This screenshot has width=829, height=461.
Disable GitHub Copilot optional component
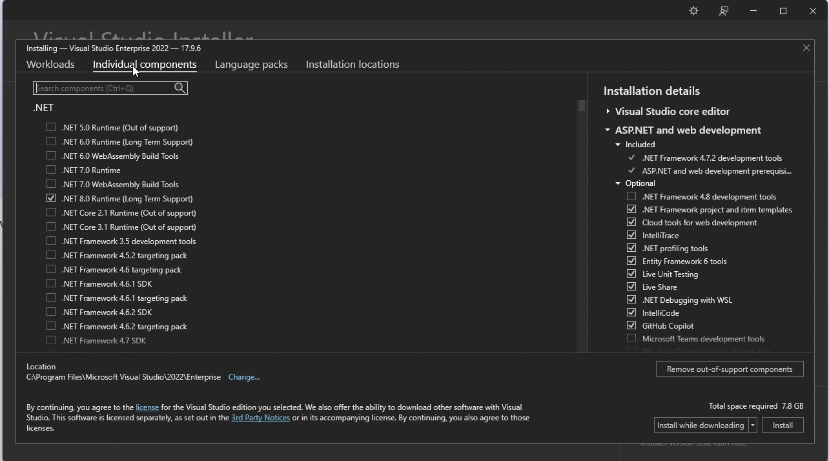[631, 325]
